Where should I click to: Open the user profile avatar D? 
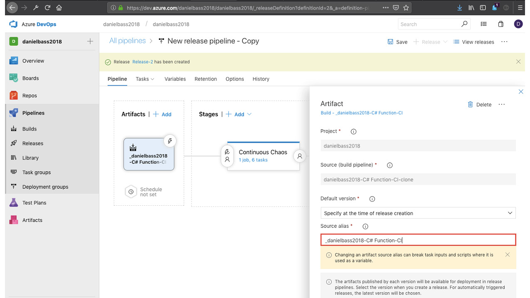518,24
